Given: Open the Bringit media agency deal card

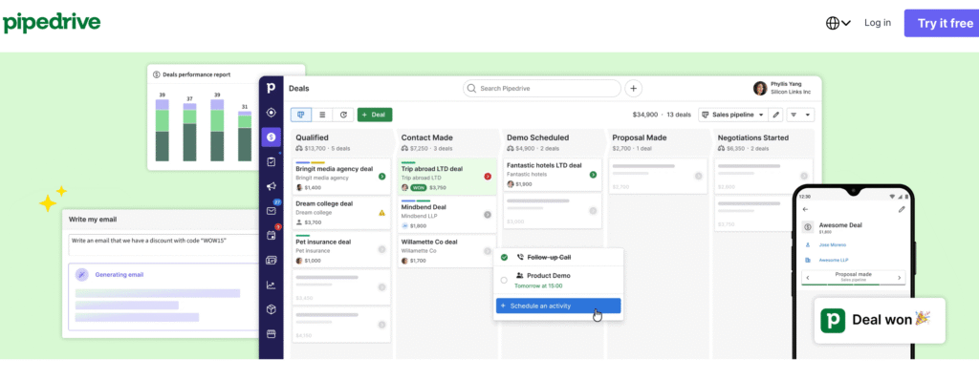Looking at the screenshot, I should click(341, 178).
